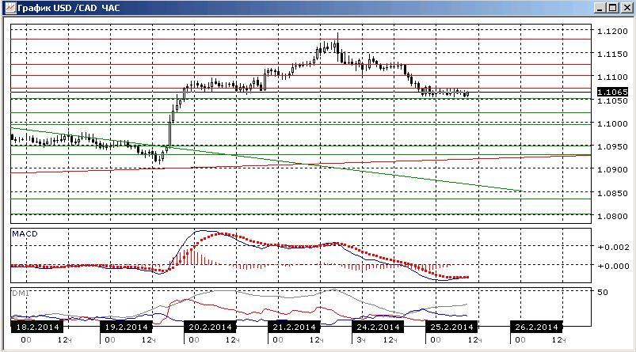Select the 20.2.2014 date marker
This screenshot has height=352, width=636.
click(x=210, y=327)
